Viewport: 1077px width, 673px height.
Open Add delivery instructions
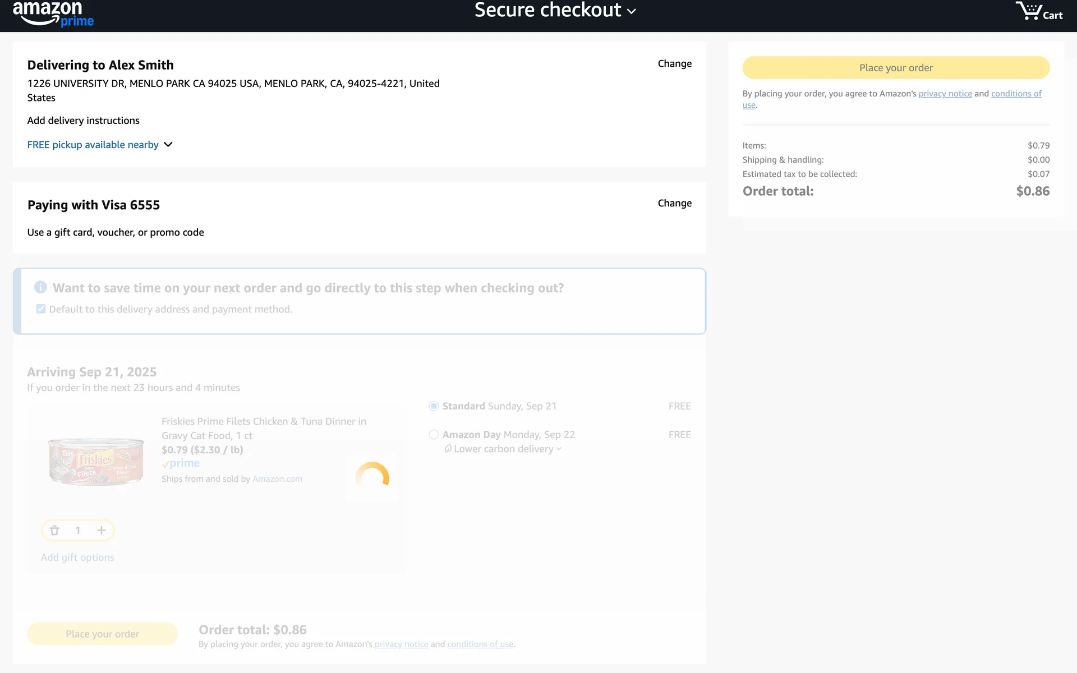click(83, 121)
